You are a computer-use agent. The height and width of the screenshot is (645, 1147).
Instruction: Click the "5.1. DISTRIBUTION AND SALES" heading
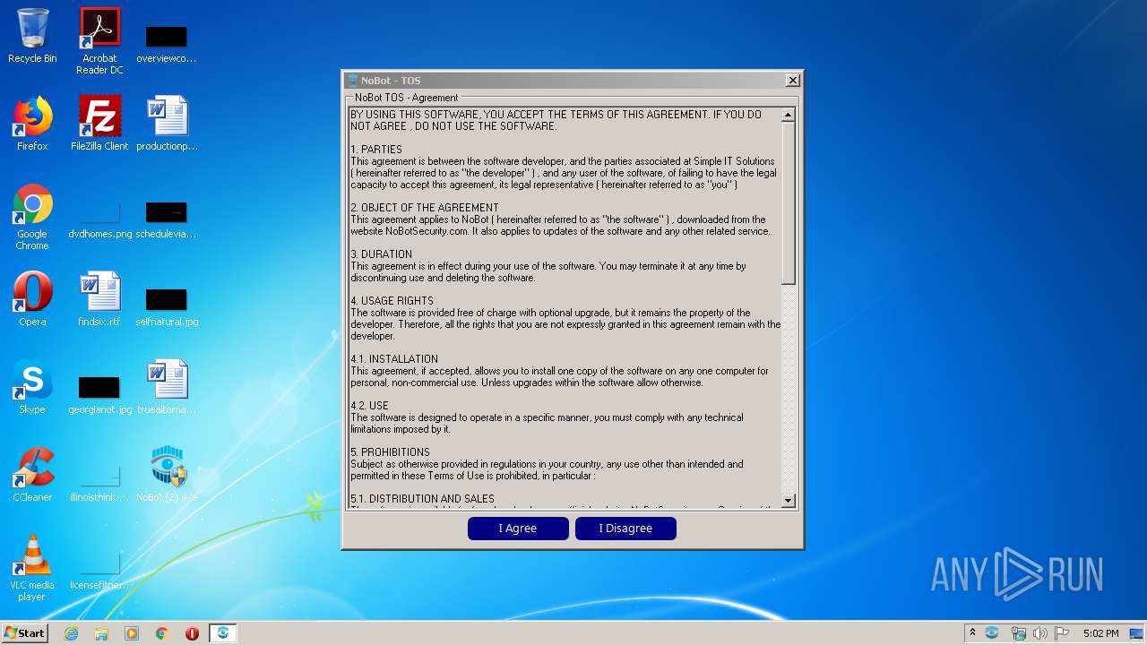[422, 499]
